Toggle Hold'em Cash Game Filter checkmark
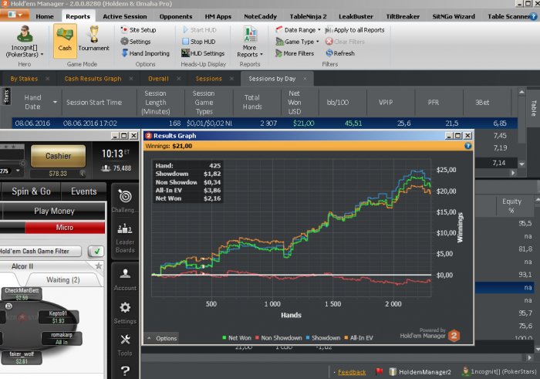 [x=96, y=251]
